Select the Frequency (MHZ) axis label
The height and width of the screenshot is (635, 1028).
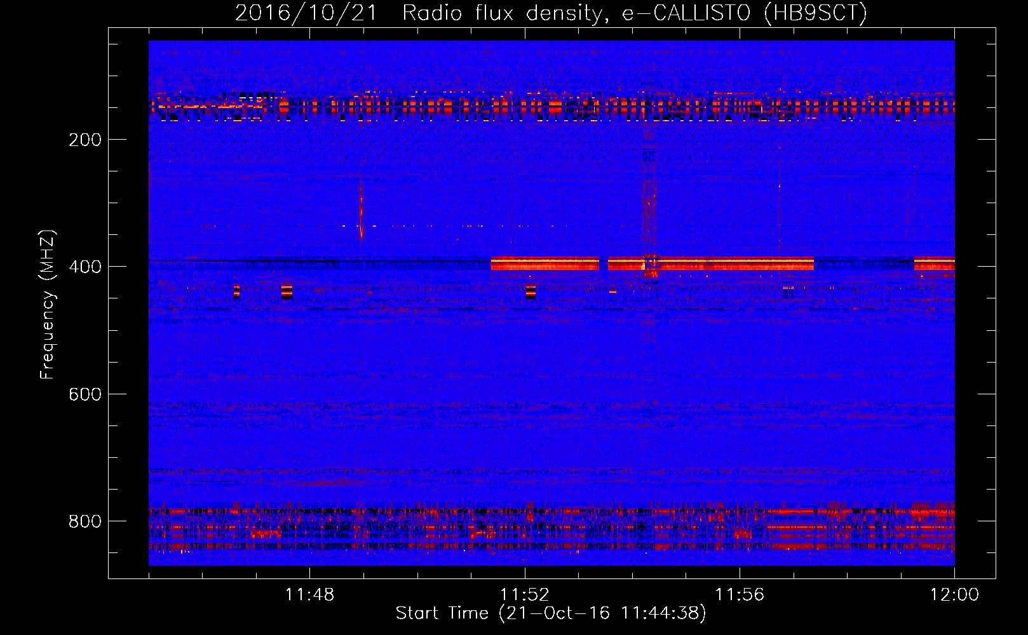pos(48,305)
